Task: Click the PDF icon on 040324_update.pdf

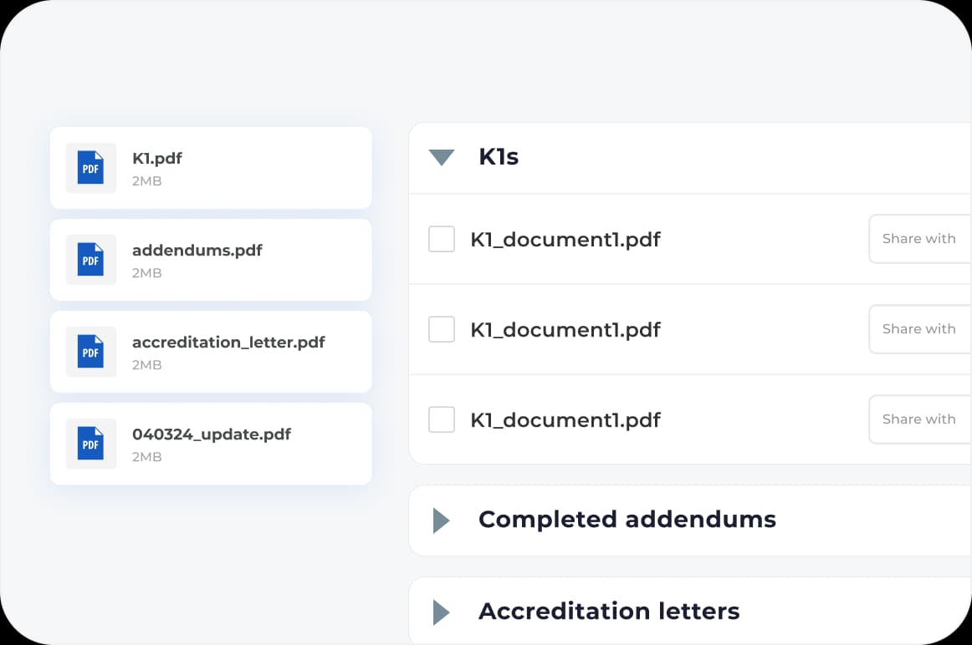Action: tap(90, 444)
